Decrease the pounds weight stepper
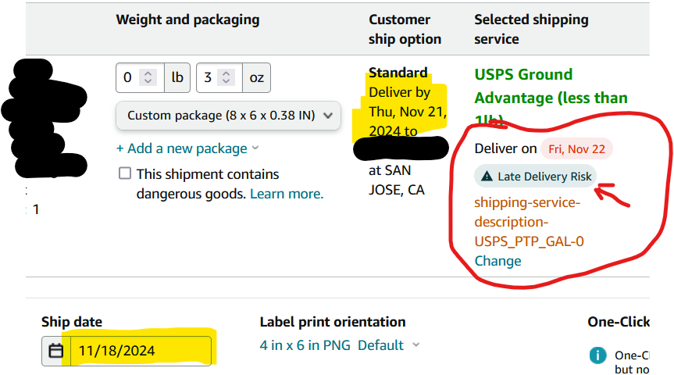Screen dimensions: 674x375 [148, 81]
